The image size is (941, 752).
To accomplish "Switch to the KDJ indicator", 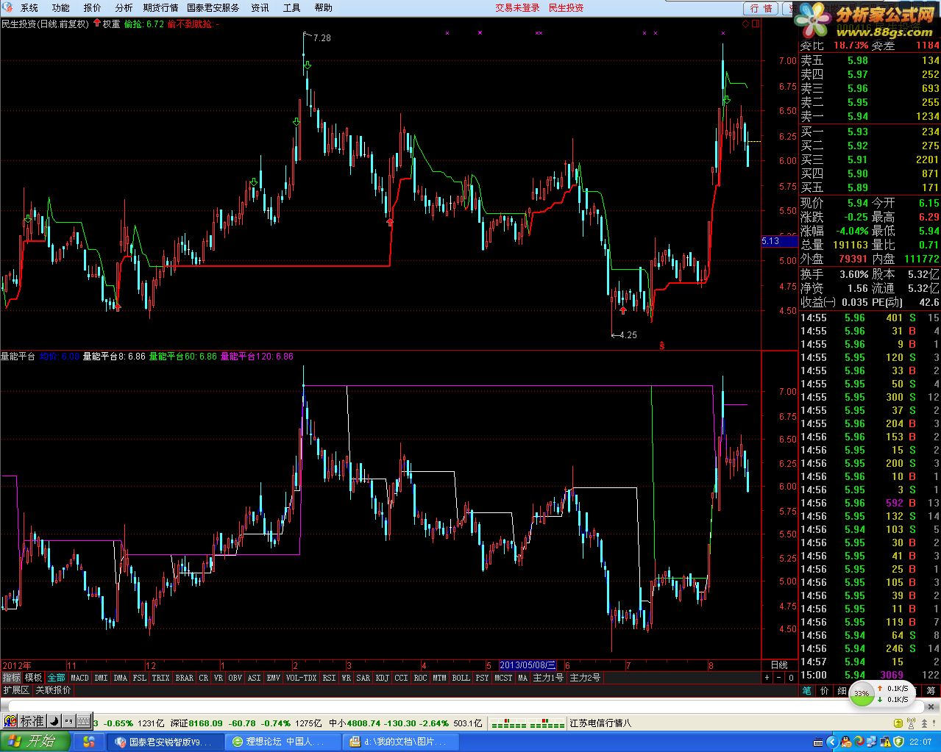I will tap(382, 678).
